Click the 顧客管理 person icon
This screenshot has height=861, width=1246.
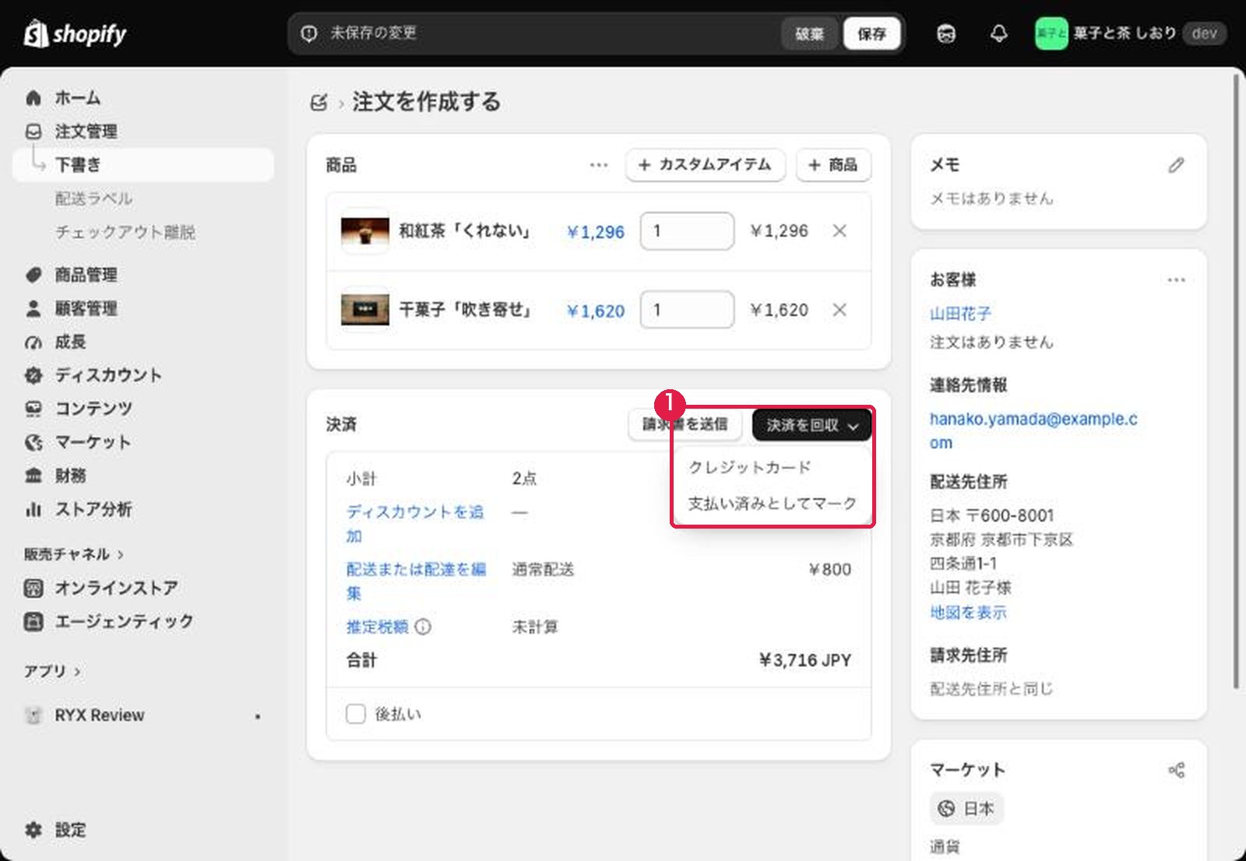tap(33, 308)
